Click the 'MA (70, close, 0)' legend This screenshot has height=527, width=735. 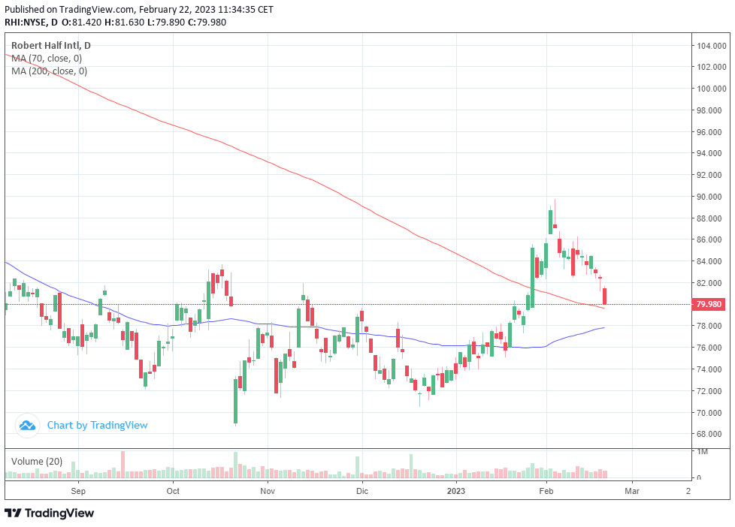point(47,58)
